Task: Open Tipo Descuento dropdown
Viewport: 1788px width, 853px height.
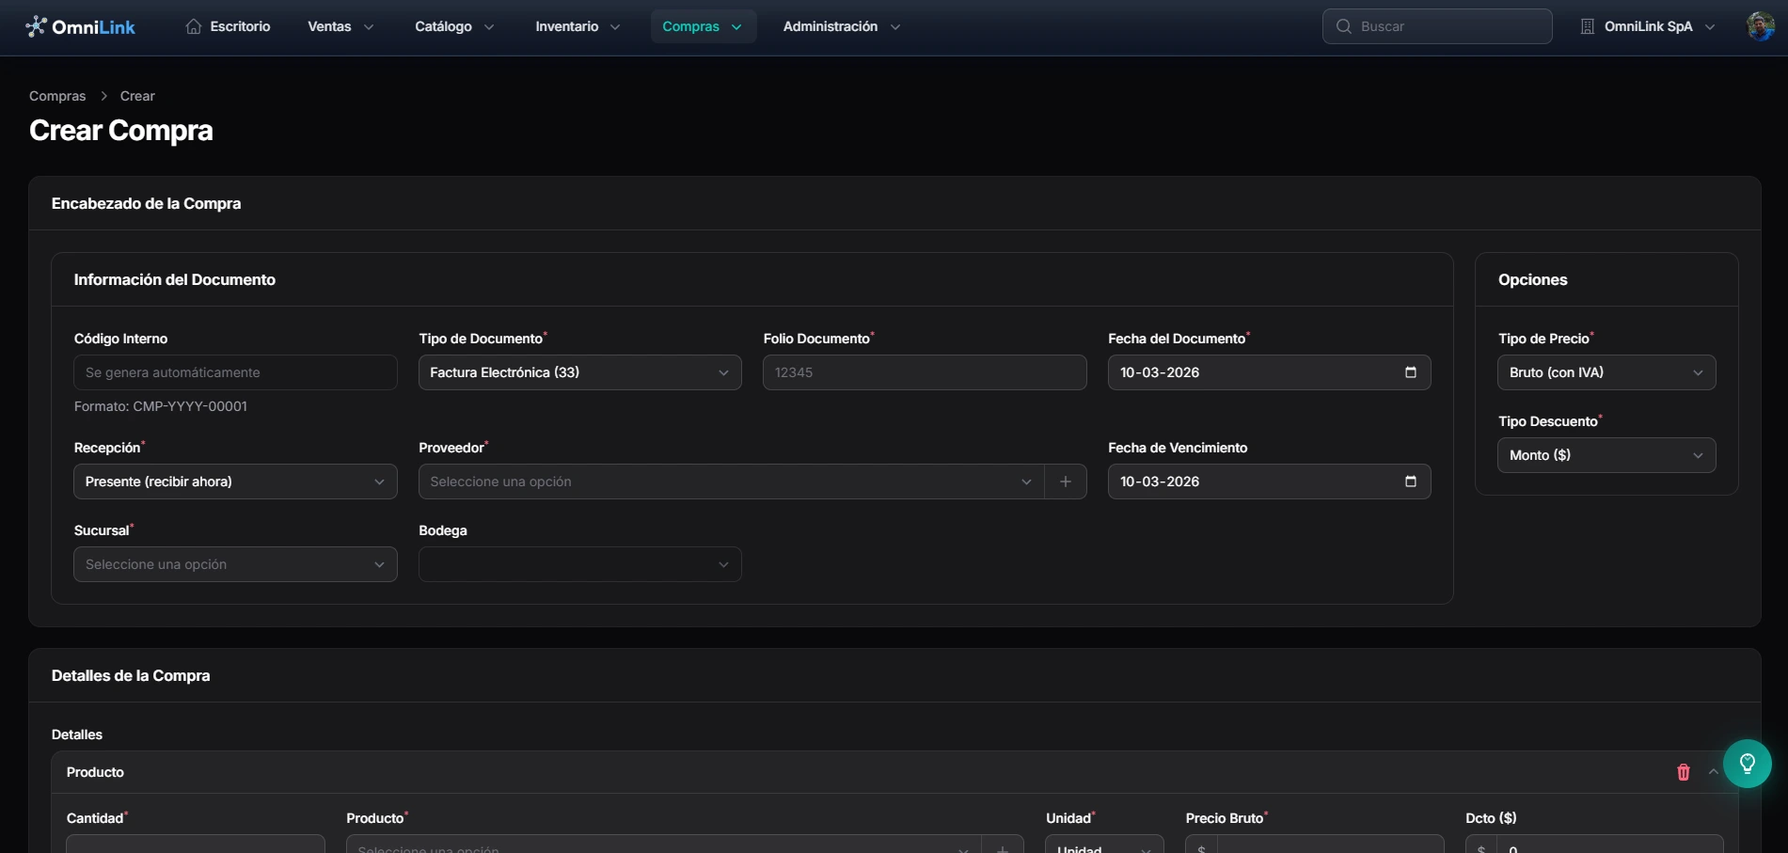Action: [x=1606, y=455]
